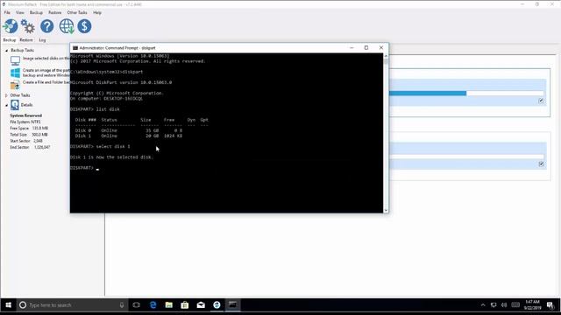Screen dimensions: 561x315
Task: Click the dollar sign purchase icon
Action: pyautogui.click(x=84, y=26)
